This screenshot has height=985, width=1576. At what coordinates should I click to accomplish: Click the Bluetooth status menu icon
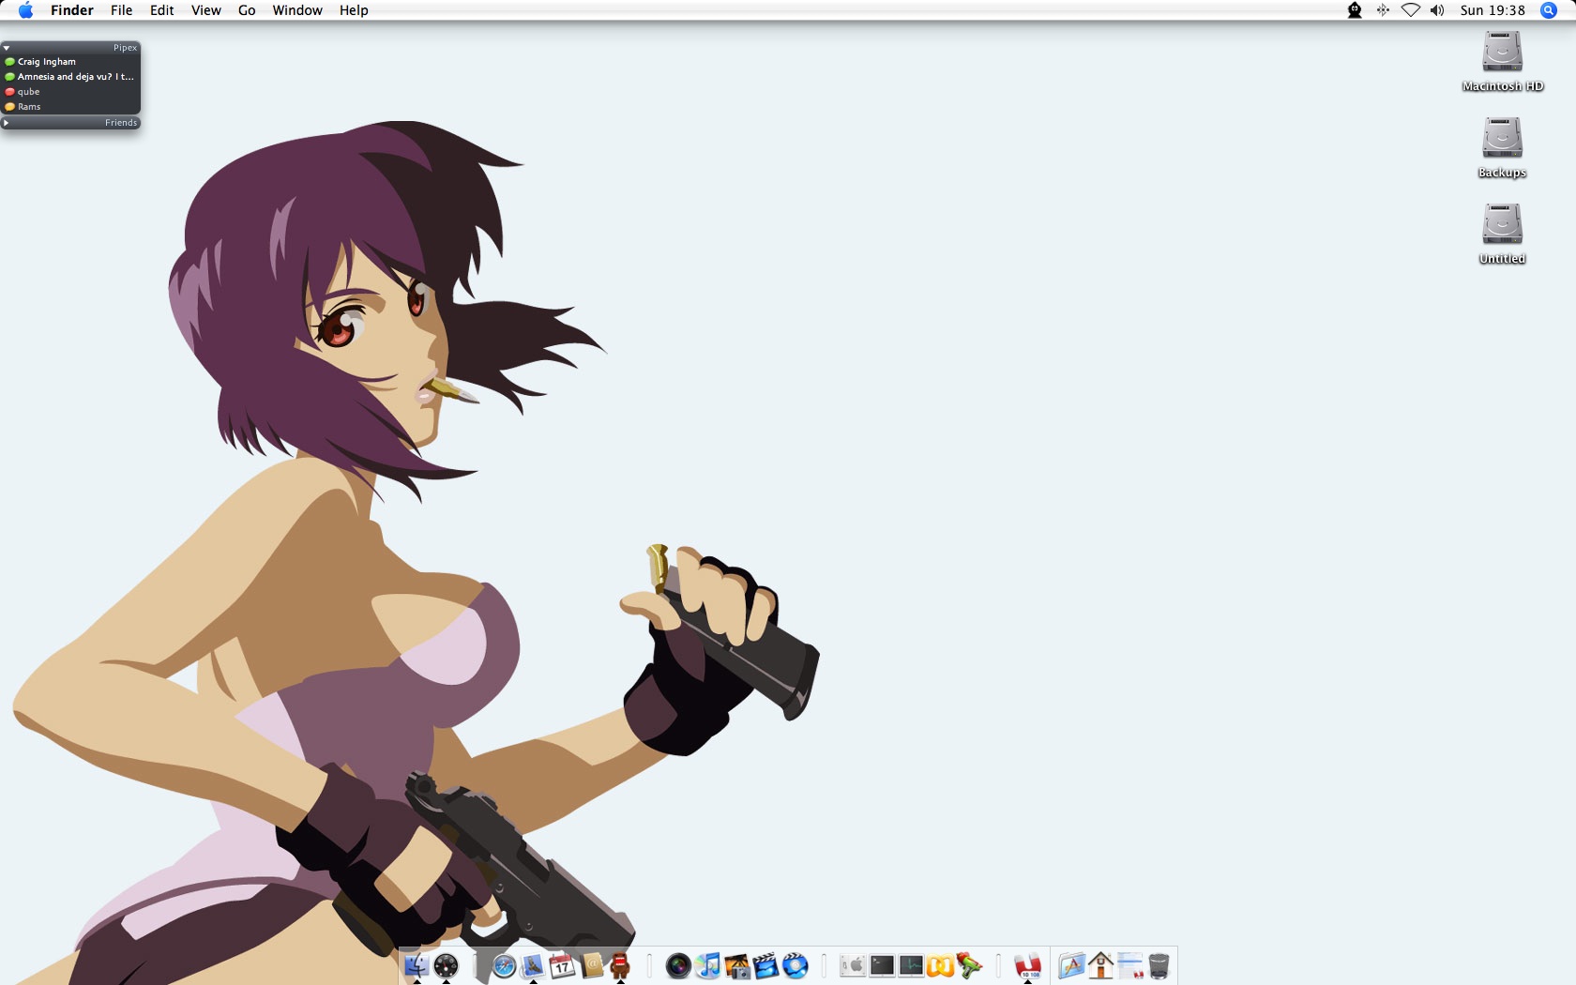1383,10
